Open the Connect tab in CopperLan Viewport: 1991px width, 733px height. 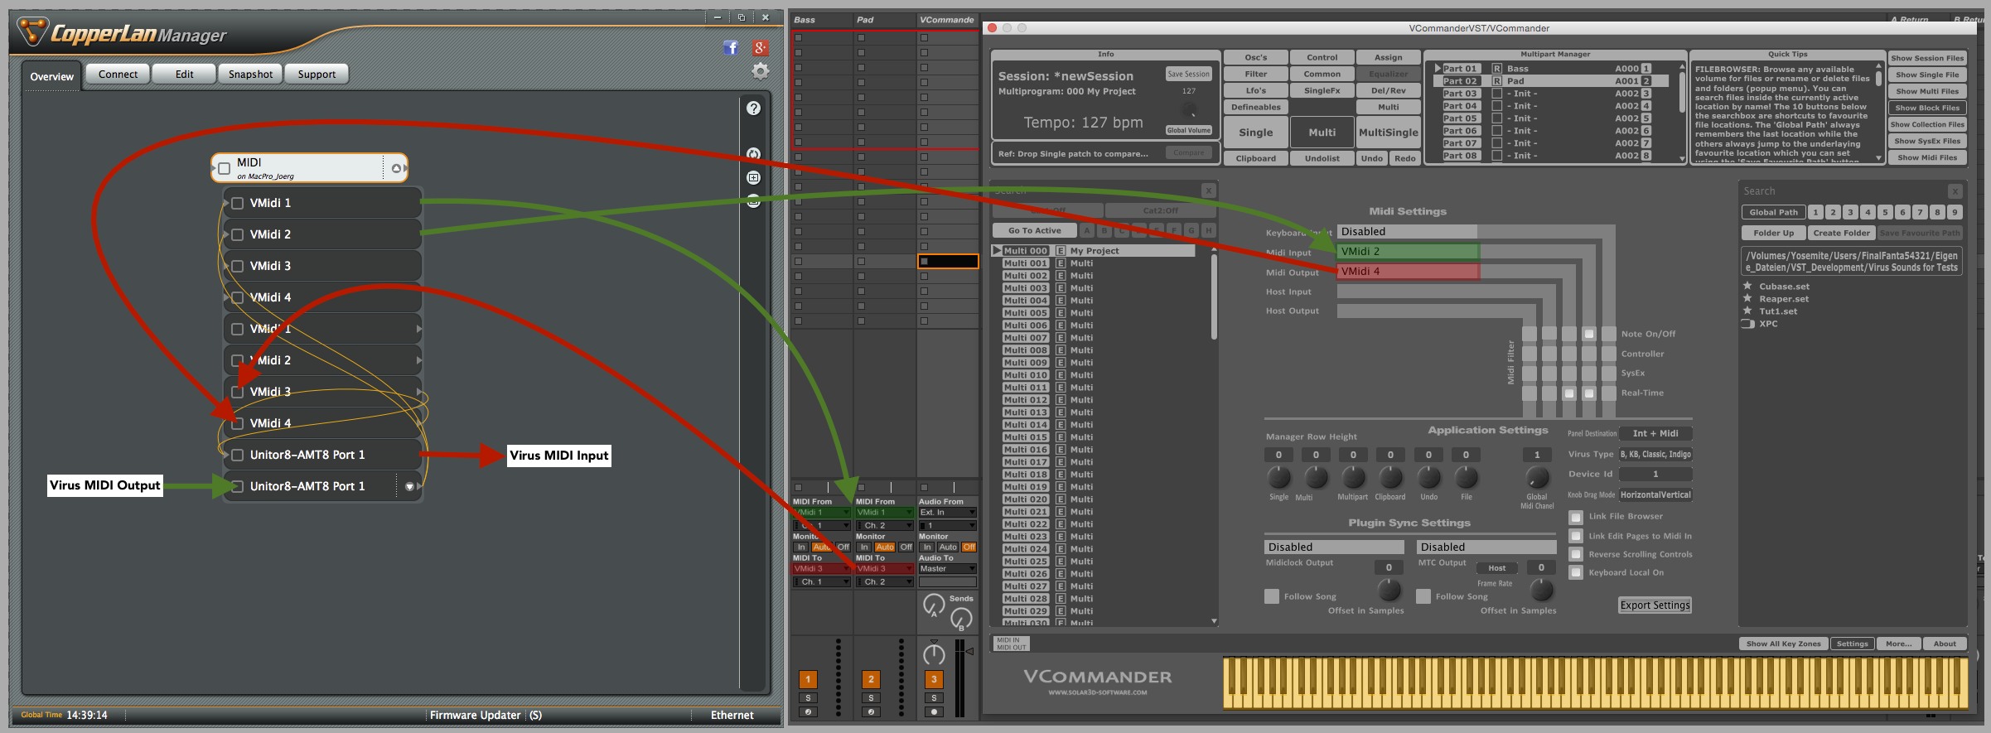coord(118,75)
